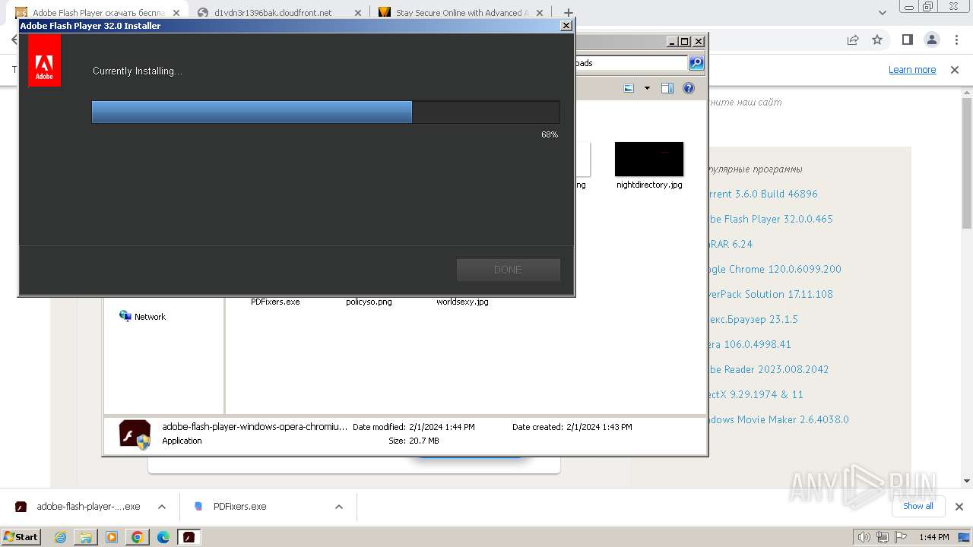Viewport: 973px width, 547px height.
Task: Open the Chrome 120.0.6099.200 link
Action: pos(775,269)
